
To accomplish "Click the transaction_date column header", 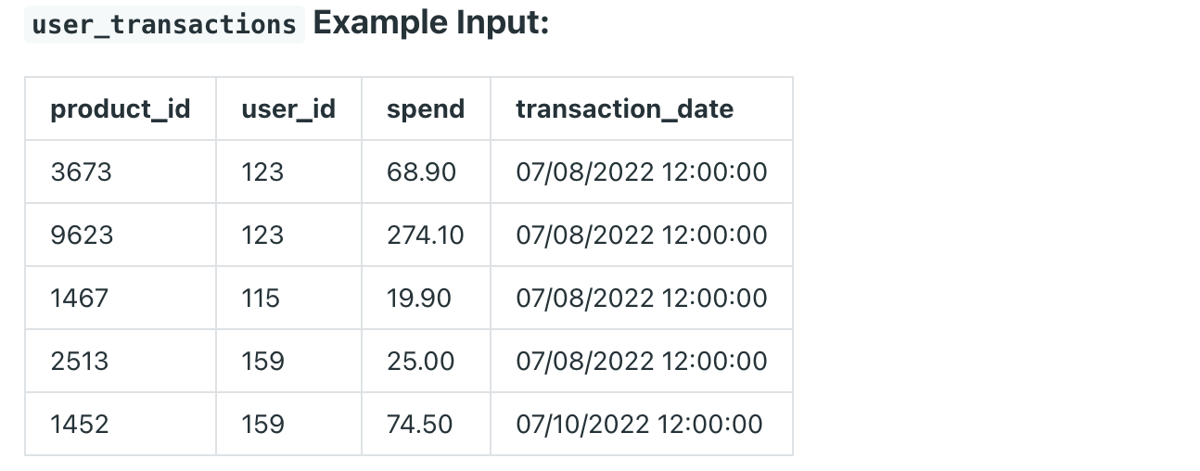I will click(x=624, y=109).
